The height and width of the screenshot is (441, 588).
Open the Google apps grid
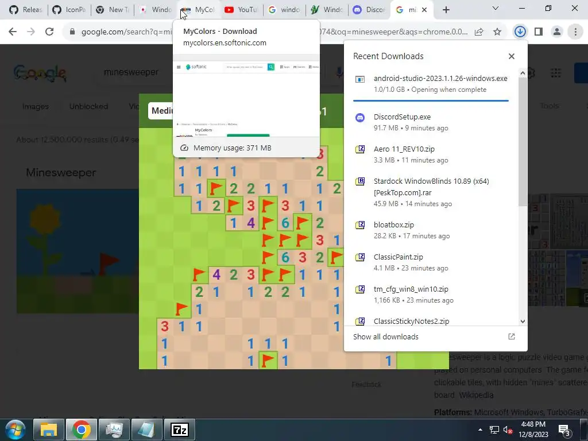coord(556,73)
